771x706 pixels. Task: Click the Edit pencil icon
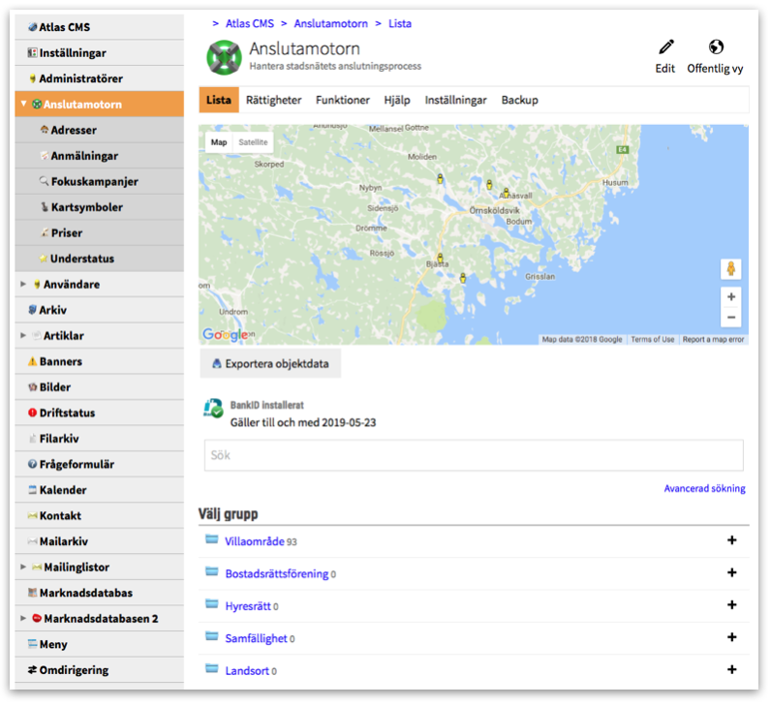665,47
